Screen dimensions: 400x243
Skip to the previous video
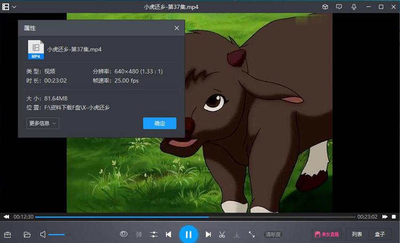[169, 234]
